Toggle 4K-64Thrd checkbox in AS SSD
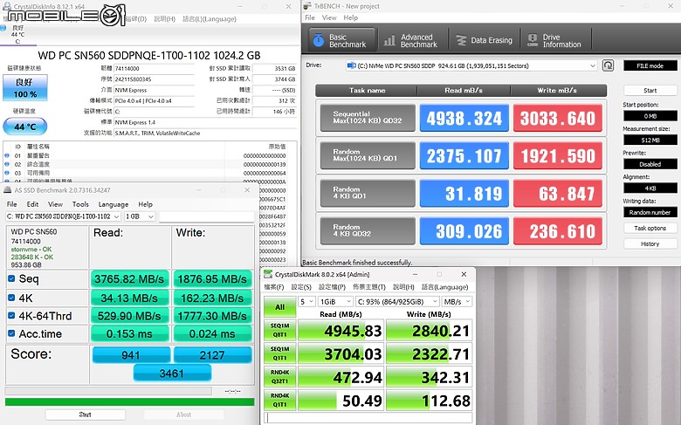681x425 pixels. coord(11,316)
